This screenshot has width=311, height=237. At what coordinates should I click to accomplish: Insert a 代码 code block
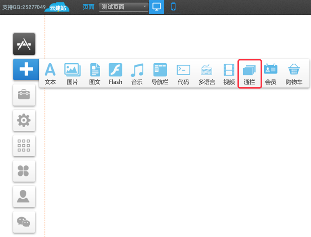tap(183, 74)
